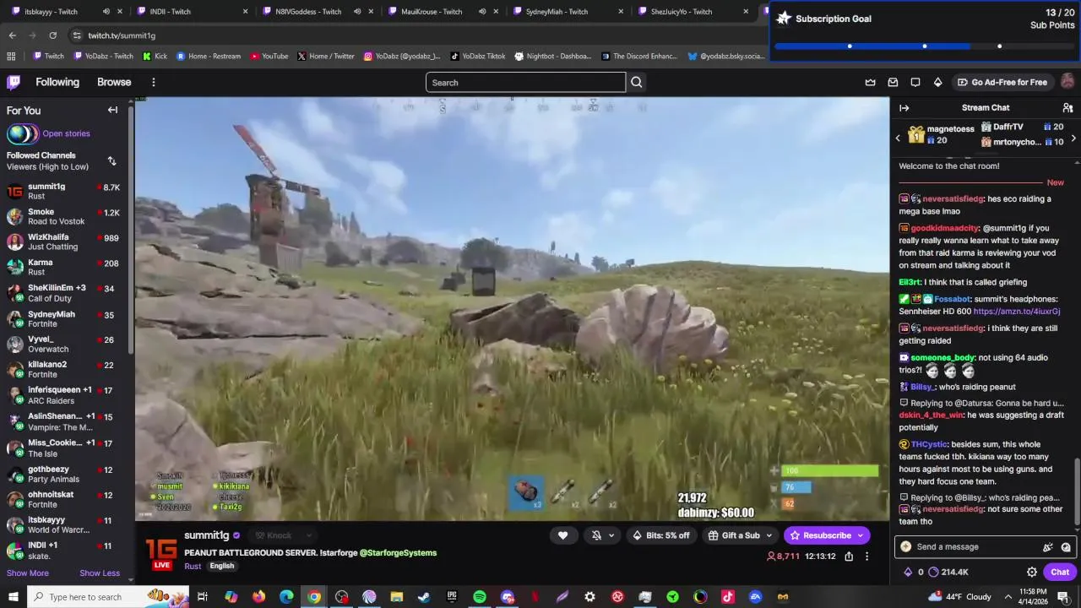
Task: Send message with Chat button
Action: click(x=1060, y=572)
